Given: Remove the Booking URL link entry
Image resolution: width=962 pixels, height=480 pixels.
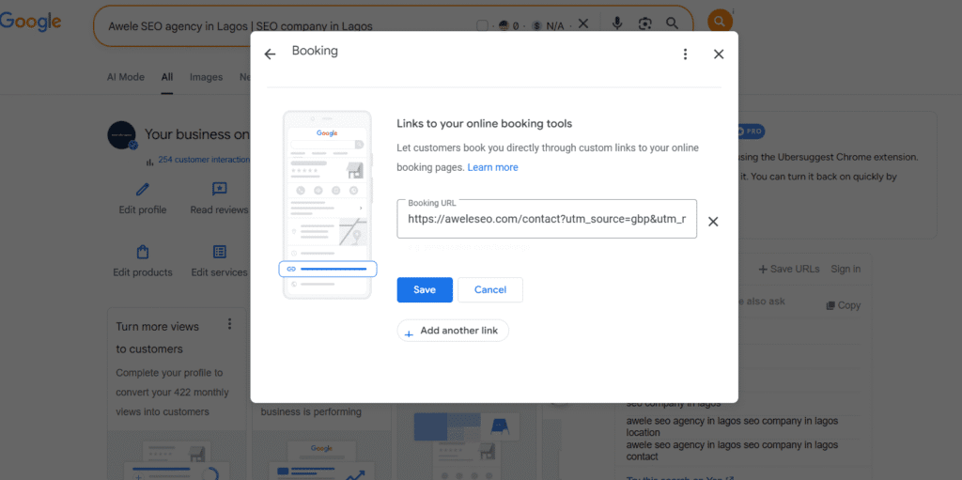Looking at the screenshot, I should 713,222.
